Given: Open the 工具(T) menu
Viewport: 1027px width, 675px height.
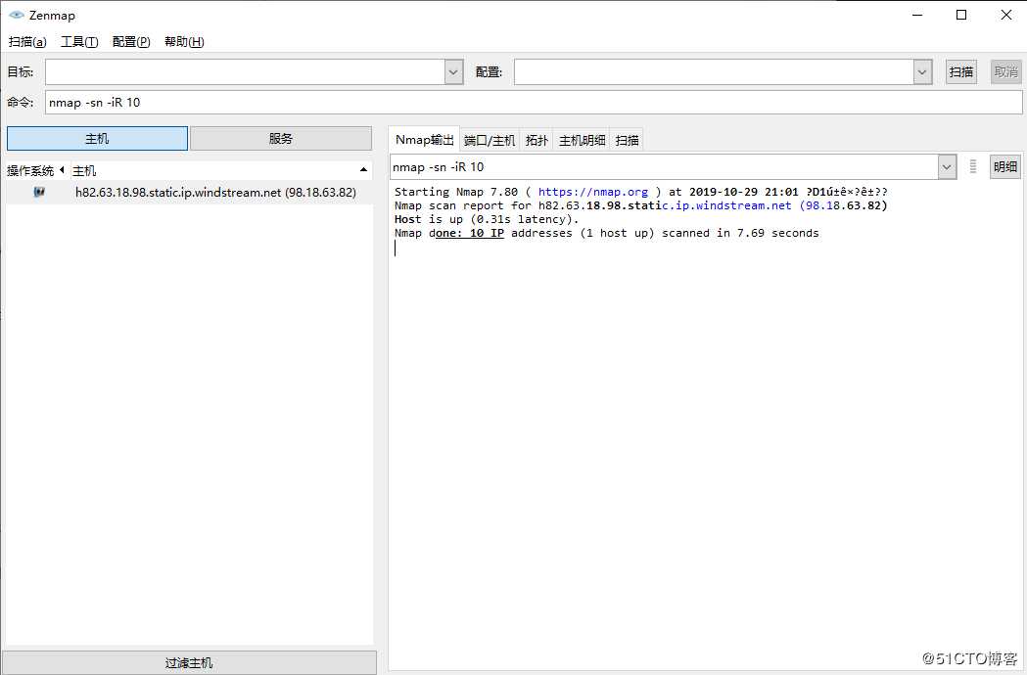Looking at the screenshot, I should [79, 42].
